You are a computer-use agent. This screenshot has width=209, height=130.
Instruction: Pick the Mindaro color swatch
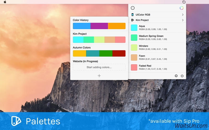[x=134, y=48]
